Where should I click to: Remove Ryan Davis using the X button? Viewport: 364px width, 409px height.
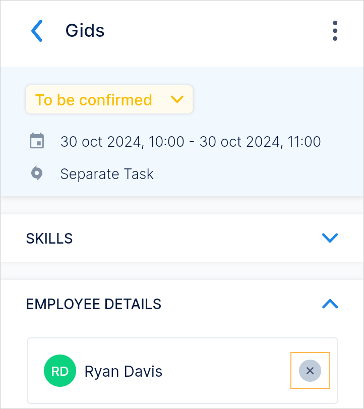[310, 371]
